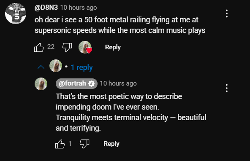Reply to the @fortrah comment
250x161 pixels.
click(x=111, y=144)
